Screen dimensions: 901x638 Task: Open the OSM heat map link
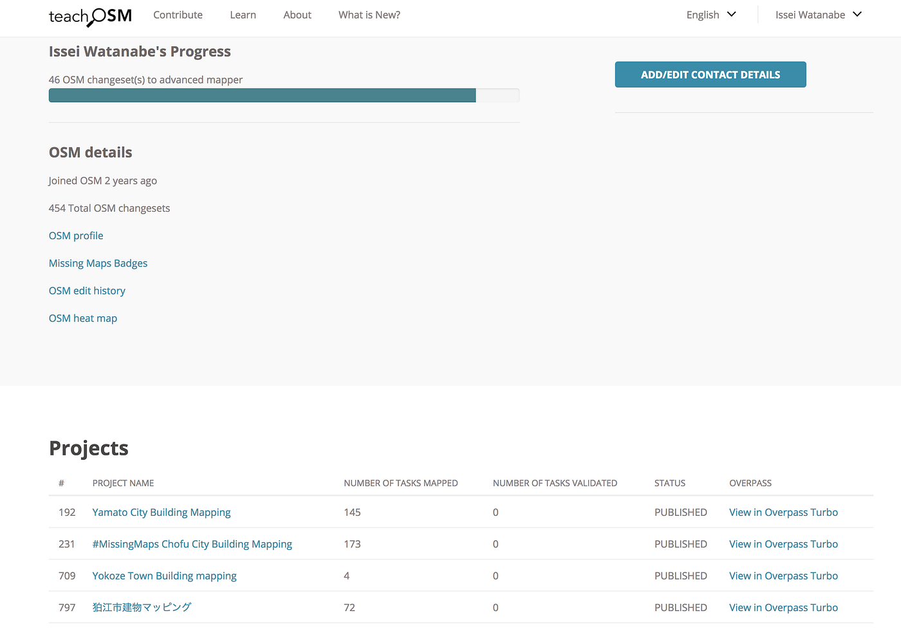tap(83, 318)
